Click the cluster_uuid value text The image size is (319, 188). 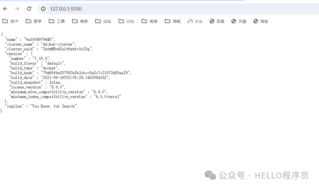[67, 49]
